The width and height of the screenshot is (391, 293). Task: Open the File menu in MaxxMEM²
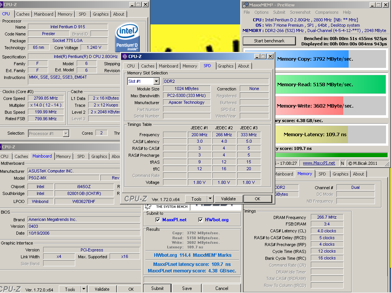pyautogui.click(x=247, y=12)
